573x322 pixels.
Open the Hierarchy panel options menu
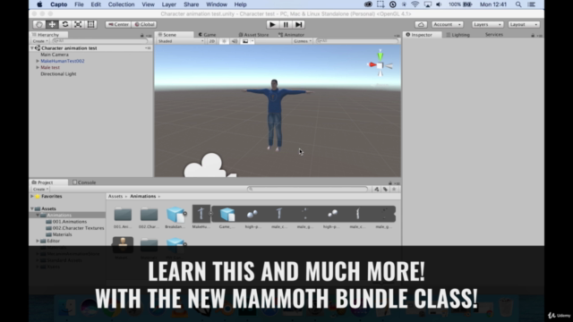click(149, 36)
